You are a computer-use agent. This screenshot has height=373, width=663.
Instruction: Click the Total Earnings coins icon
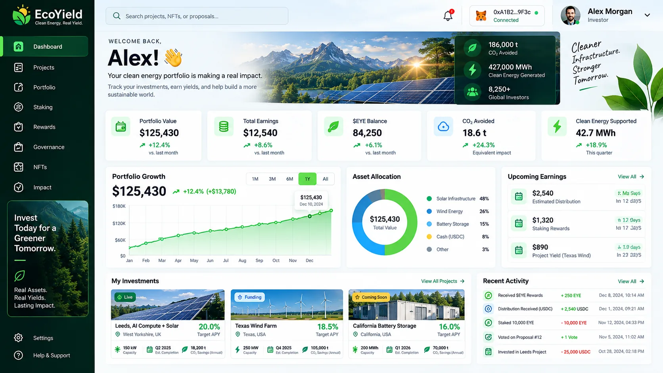point(224,127)
